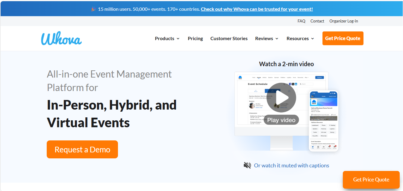Click the X share icon in the event mockup
Image resolution: width=403 pixels, height=191 pixels.
293,84
